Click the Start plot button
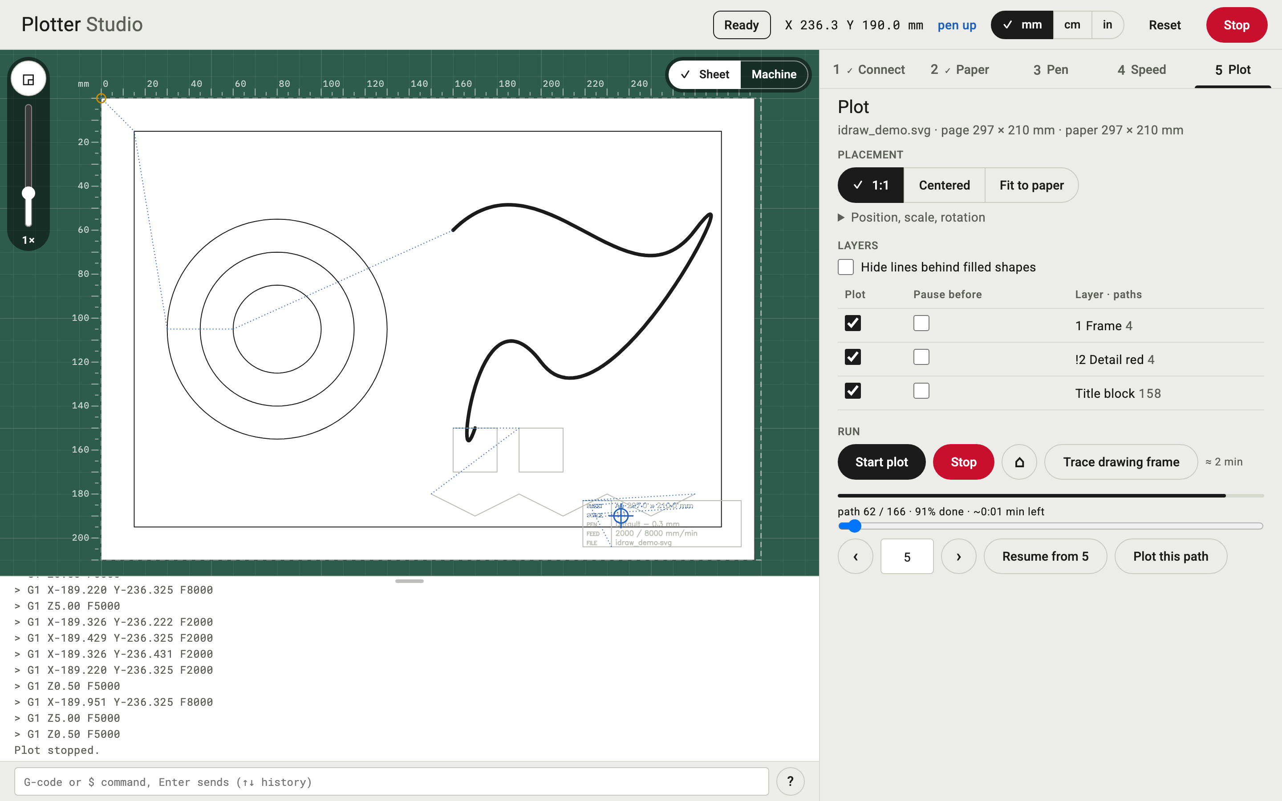 coord(881,462)
